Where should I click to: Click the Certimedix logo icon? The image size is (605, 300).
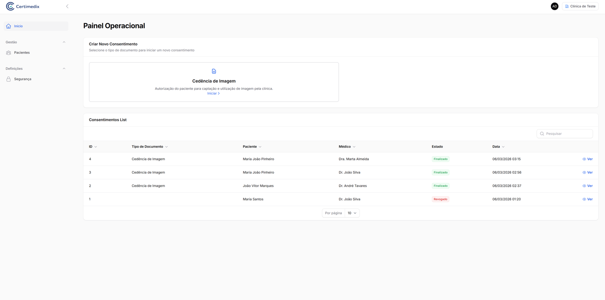pos(10,6)
